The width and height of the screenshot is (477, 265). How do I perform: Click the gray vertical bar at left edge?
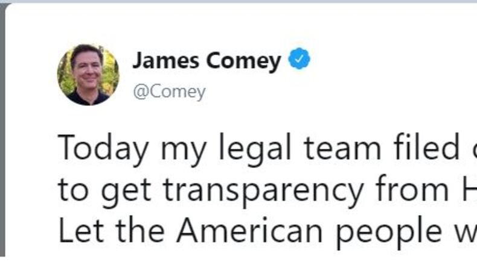pos(2,130)
